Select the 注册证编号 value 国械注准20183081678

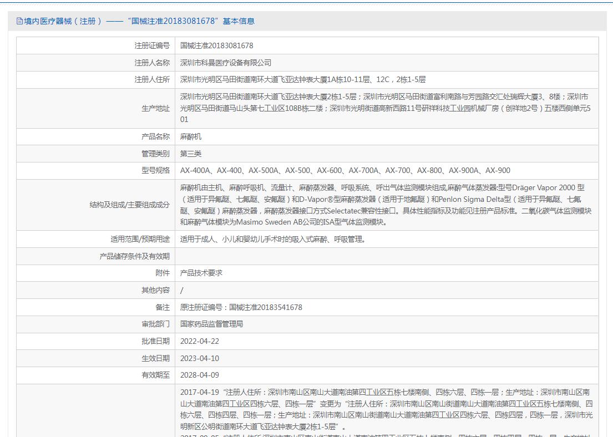click(x=216, y=45)
